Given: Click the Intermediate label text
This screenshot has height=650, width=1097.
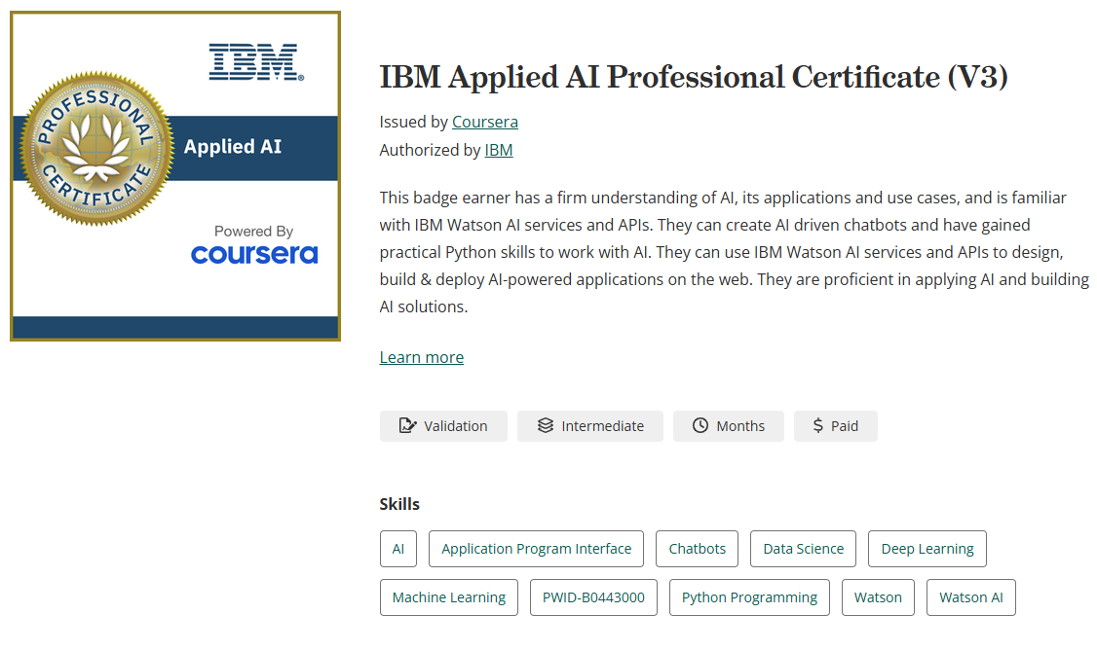Looking at the screenshot, I should [602, 426].
